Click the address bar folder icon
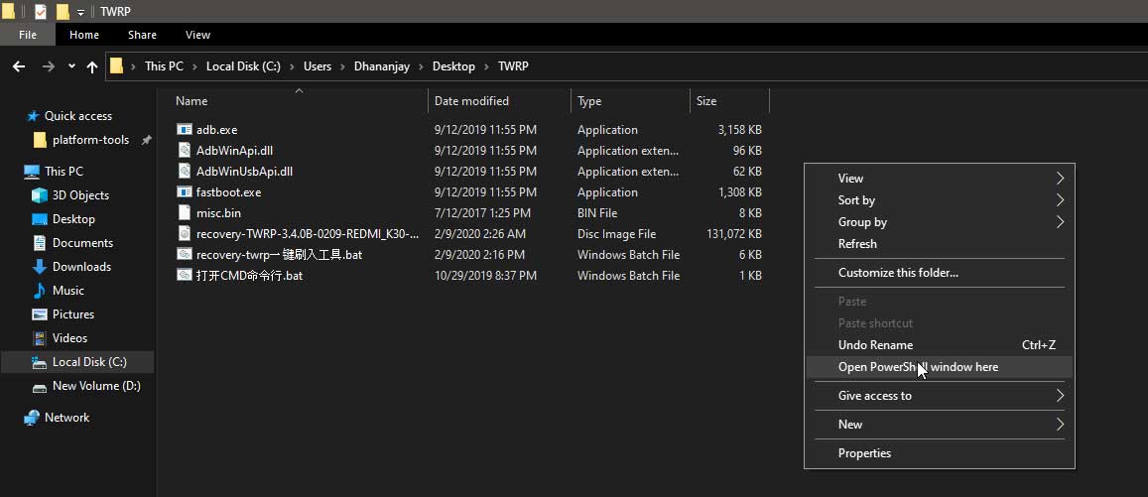 116,66
